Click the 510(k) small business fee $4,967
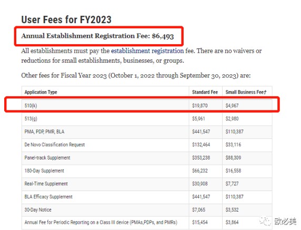This screenshot has width=301, height=230. pos(232,106)
